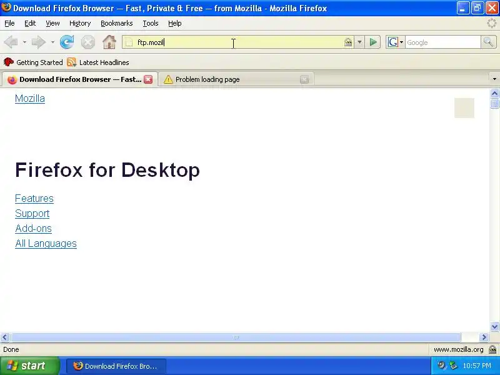Open the list all tabs dropdown

coord(494,79)
